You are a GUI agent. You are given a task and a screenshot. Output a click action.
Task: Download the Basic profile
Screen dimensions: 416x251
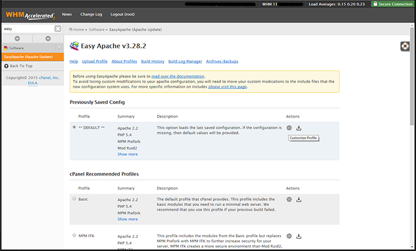tap(299, 200)
